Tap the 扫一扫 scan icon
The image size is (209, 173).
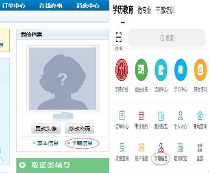(x=119, y=37)
